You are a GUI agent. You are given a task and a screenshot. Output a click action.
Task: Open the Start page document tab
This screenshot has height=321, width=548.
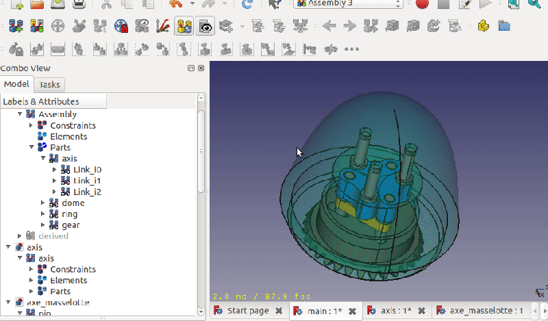point(248,311)
